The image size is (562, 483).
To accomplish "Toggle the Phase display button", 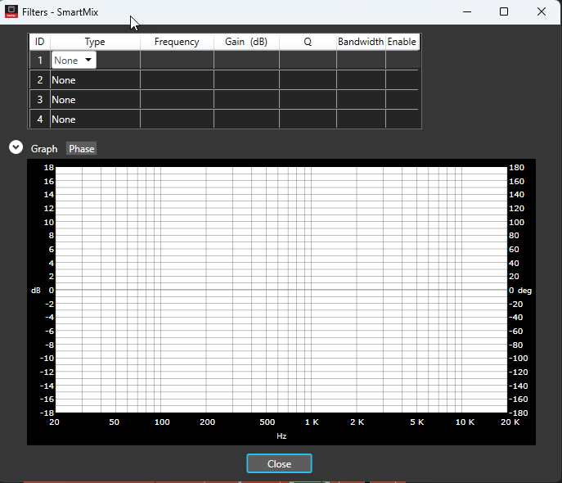I will (x=81, y=149).
